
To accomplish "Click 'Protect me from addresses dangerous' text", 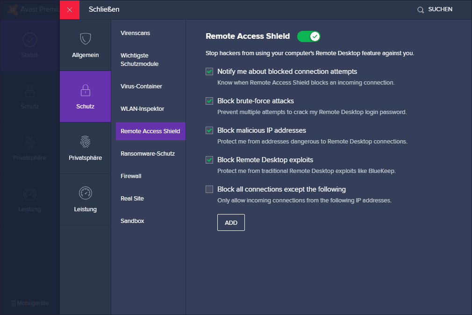I will (312, 142).
